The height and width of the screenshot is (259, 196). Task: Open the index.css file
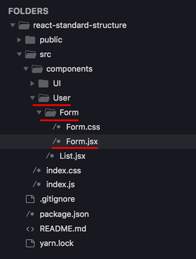point(63,170)
